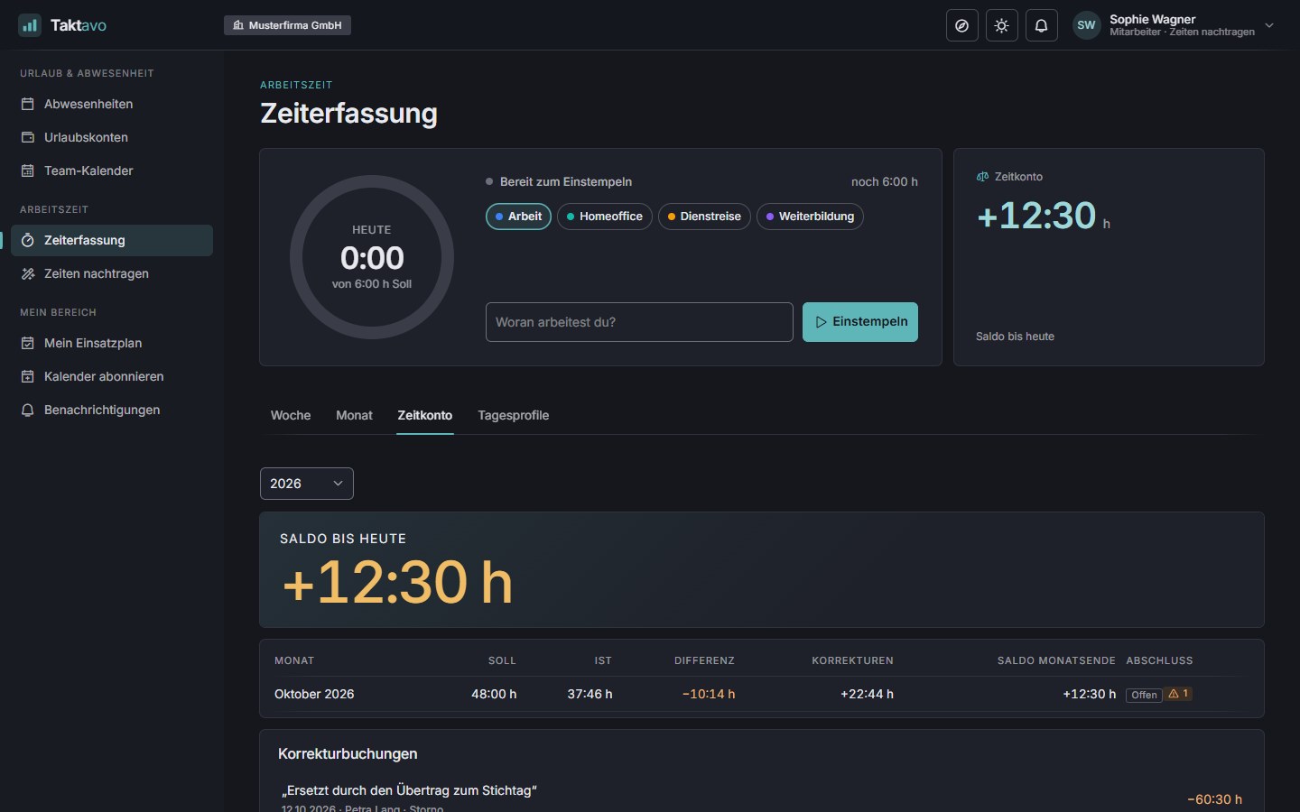Click the today progress ring showing 0:00
1300x812 pixels.
372,257
